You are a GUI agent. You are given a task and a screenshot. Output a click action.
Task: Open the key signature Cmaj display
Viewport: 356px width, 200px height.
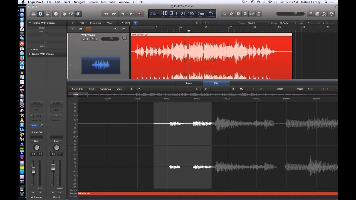click(201, 14)
